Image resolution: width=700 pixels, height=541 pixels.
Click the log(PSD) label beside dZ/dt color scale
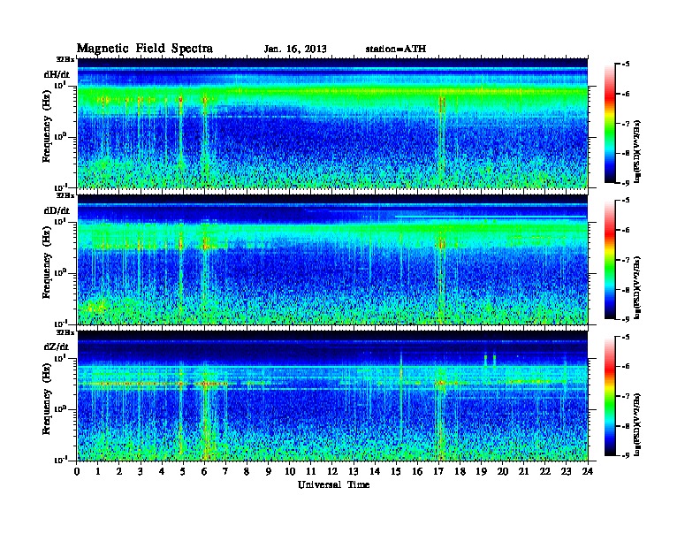(636, 424)
